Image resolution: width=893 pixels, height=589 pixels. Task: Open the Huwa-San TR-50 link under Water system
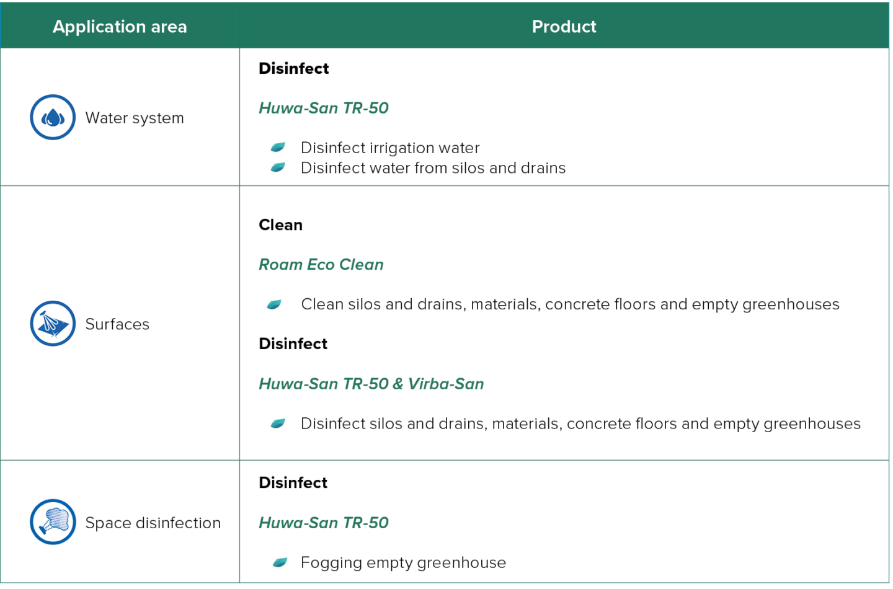pos(324,108)
